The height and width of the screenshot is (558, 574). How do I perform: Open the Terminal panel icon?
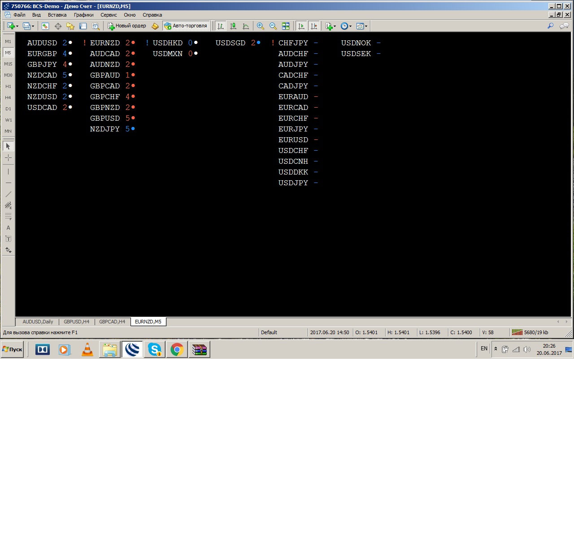(83, 26)
